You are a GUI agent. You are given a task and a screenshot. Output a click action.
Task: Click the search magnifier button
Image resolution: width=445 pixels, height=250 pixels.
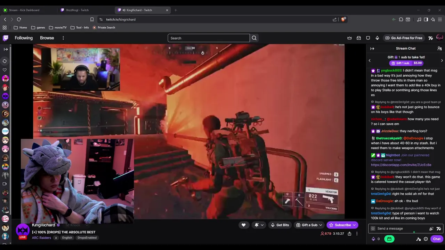click(x=254, y=38)
